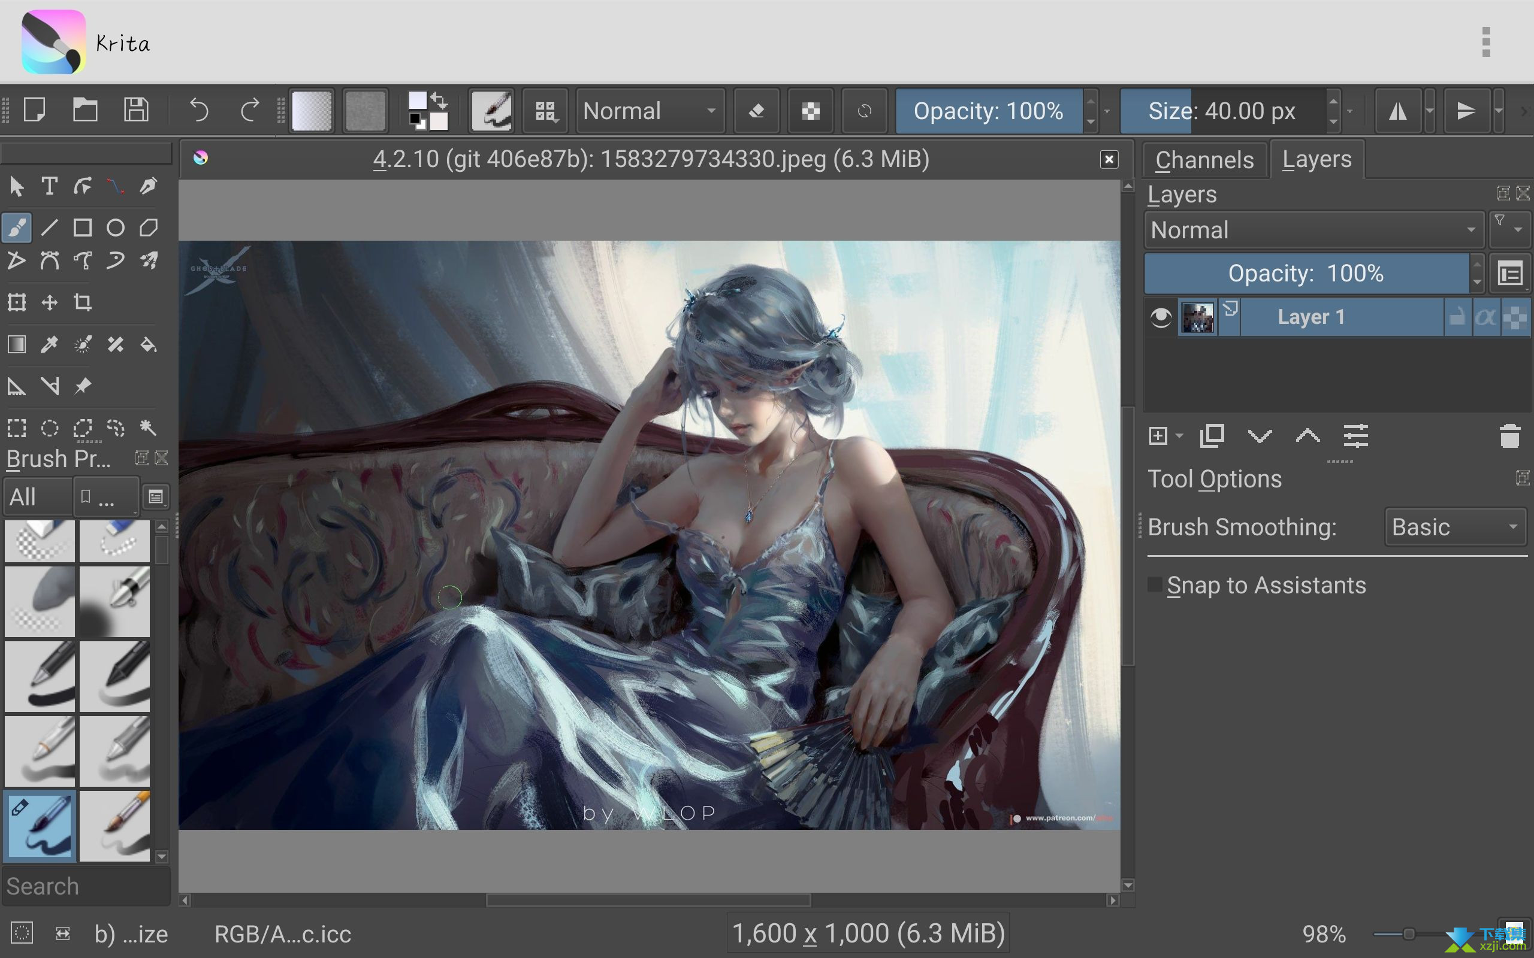Open the Brush Smoothing Basic dropdown
The width and height of the screenshot is (1534, 958).
(x=1456, y=527)
